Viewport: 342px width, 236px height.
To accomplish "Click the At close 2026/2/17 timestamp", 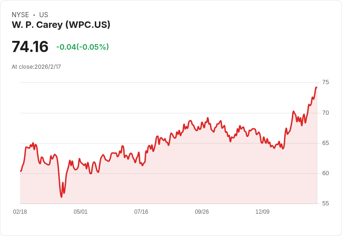I will (x=36, y=66).
